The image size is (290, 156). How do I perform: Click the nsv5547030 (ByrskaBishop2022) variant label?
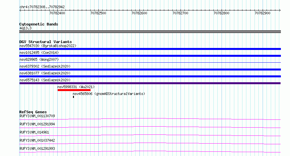click(48, 46)
